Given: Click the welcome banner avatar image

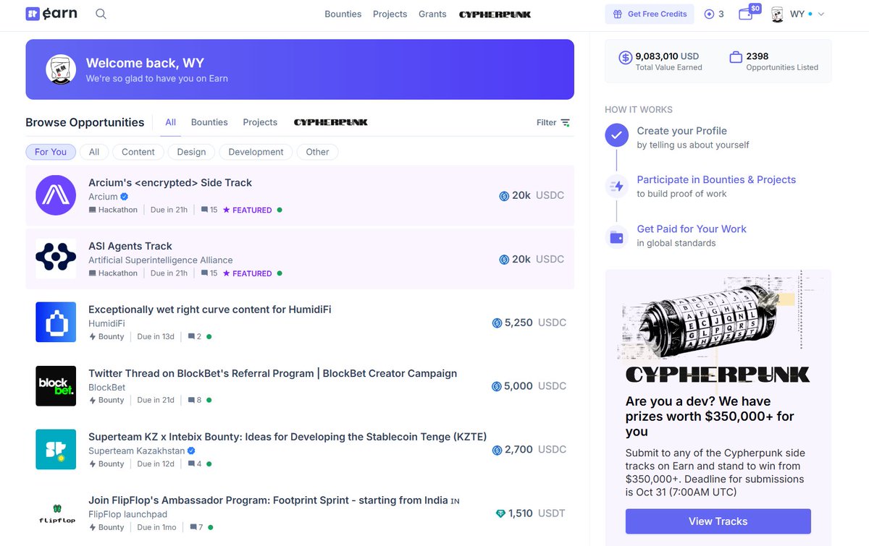Looking at the screenshot, I should tap(61, 69).
